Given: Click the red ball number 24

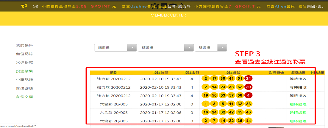Looking at the screenshot, I should [248, 79].
